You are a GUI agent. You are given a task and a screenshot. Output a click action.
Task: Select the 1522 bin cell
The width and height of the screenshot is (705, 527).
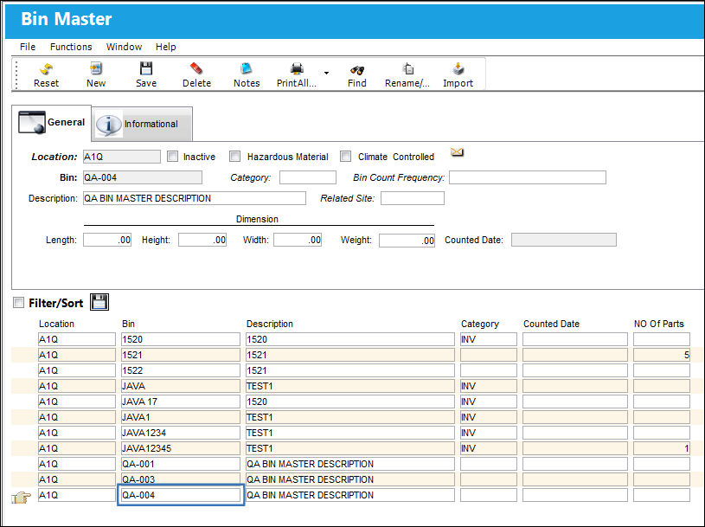[x=181, y=370]
